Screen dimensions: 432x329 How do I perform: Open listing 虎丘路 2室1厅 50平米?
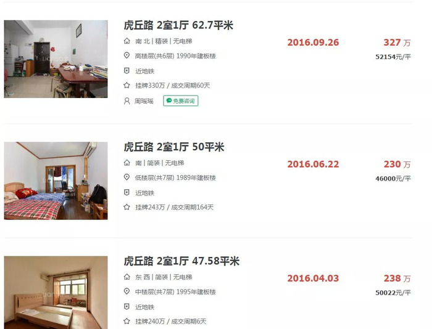tap(174, 147)
